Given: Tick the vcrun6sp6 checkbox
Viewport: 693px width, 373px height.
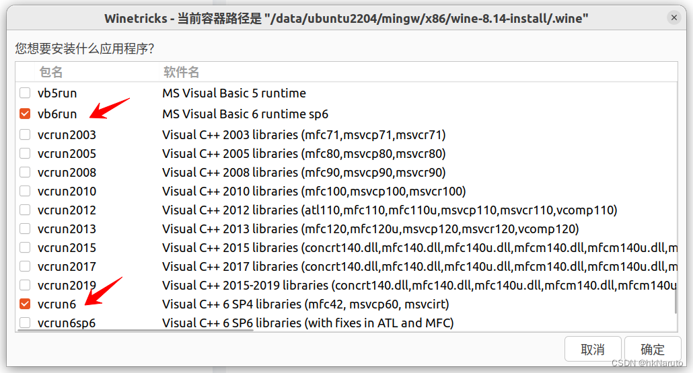Looking at the screenshot, I should pos(25,323).
